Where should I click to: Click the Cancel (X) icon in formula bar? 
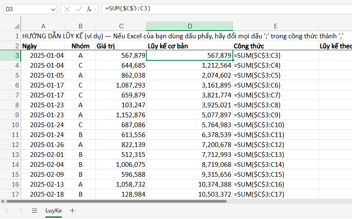pyautogui.click(x=68, y=9)
